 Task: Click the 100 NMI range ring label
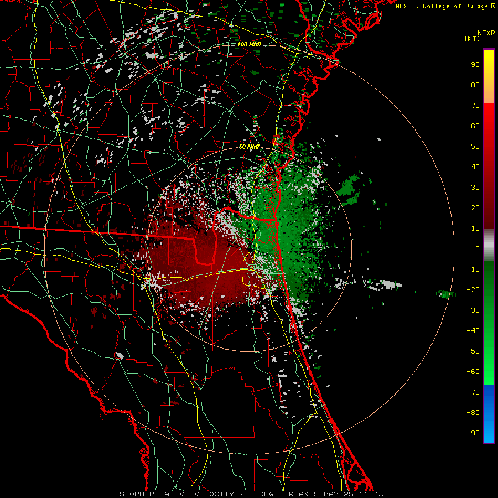[x=249, y=44]
